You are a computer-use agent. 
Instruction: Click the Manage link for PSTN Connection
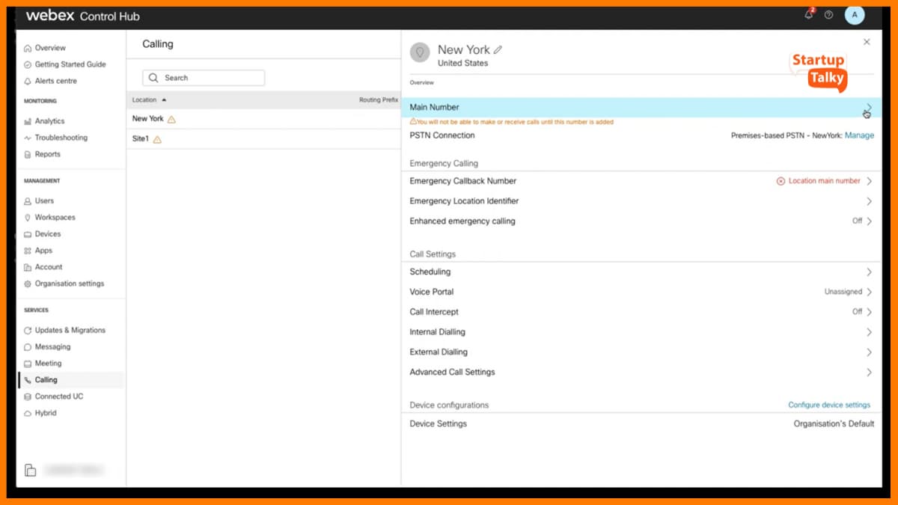tap(859, 135)
